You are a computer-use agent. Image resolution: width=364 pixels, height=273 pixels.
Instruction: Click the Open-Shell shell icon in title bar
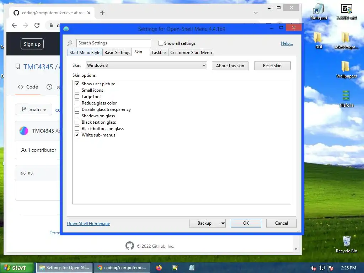(66, 29)
